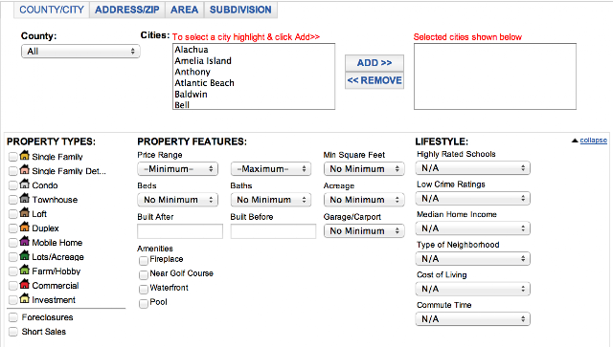Enable the Foreclosures checkbox

pos(12,317)
